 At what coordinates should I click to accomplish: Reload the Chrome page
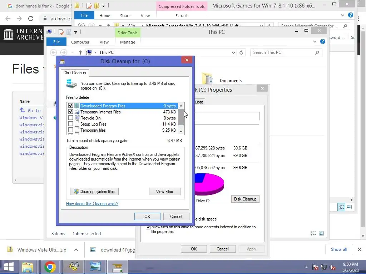(x=31, y=19)
